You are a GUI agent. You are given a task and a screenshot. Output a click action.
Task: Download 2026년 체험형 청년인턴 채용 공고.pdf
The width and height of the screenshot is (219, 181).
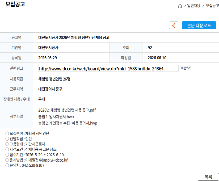point(67,110)
